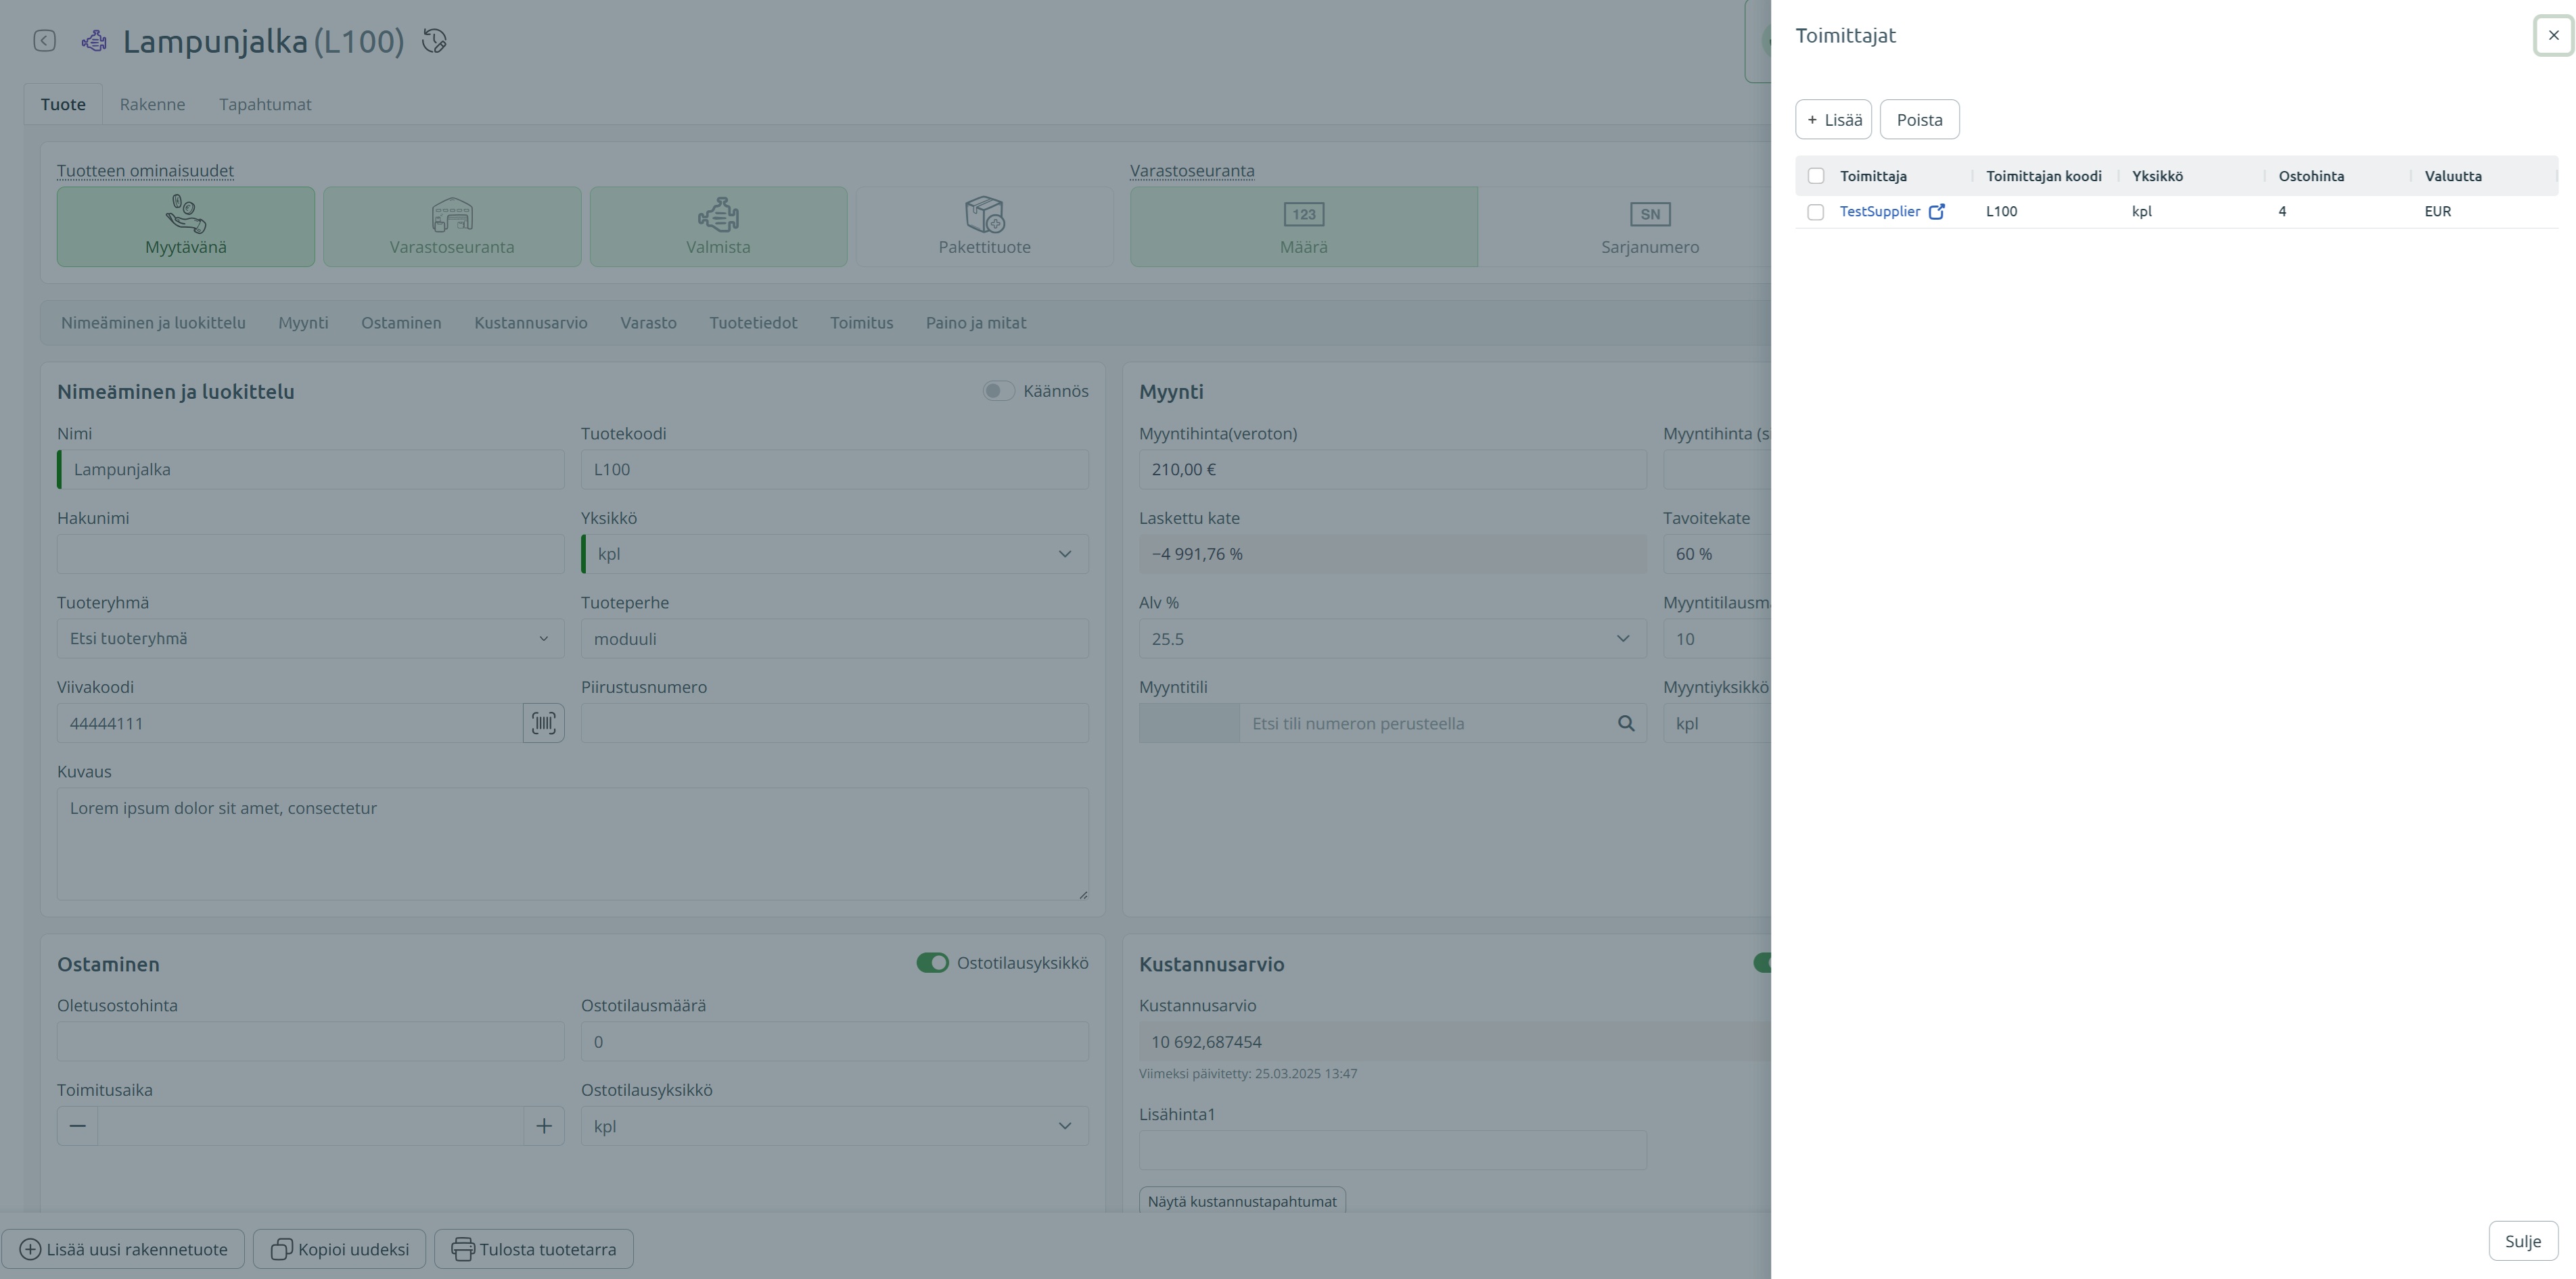Click the Valuutta column header
The width and height of the screenshot is (2576, 1279).
coord(2452,176)
